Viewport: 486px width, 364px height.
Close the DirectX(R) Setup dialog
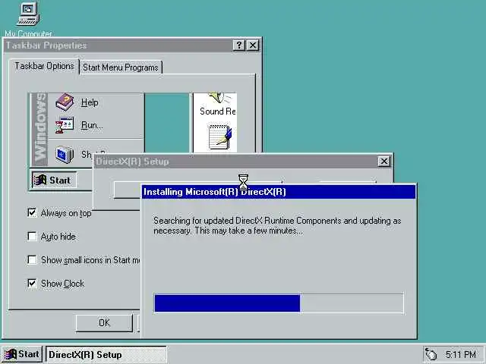(384, 162)
